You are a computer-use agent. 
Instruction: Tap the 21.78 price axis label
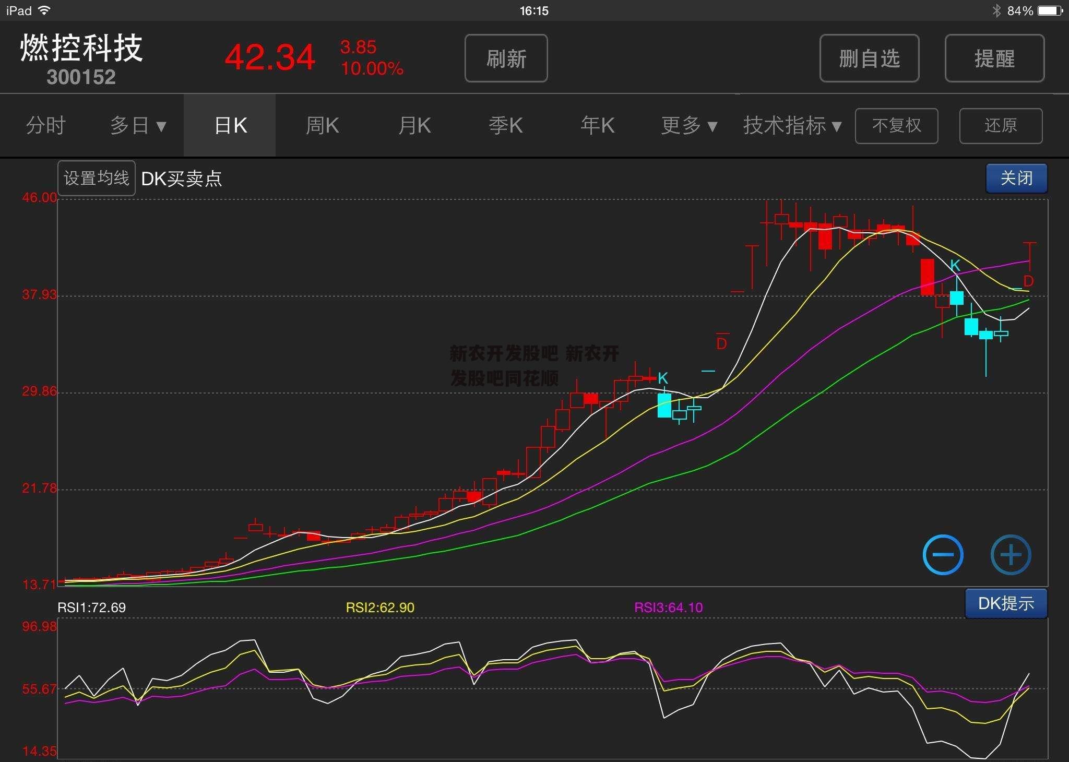(40, 489)
